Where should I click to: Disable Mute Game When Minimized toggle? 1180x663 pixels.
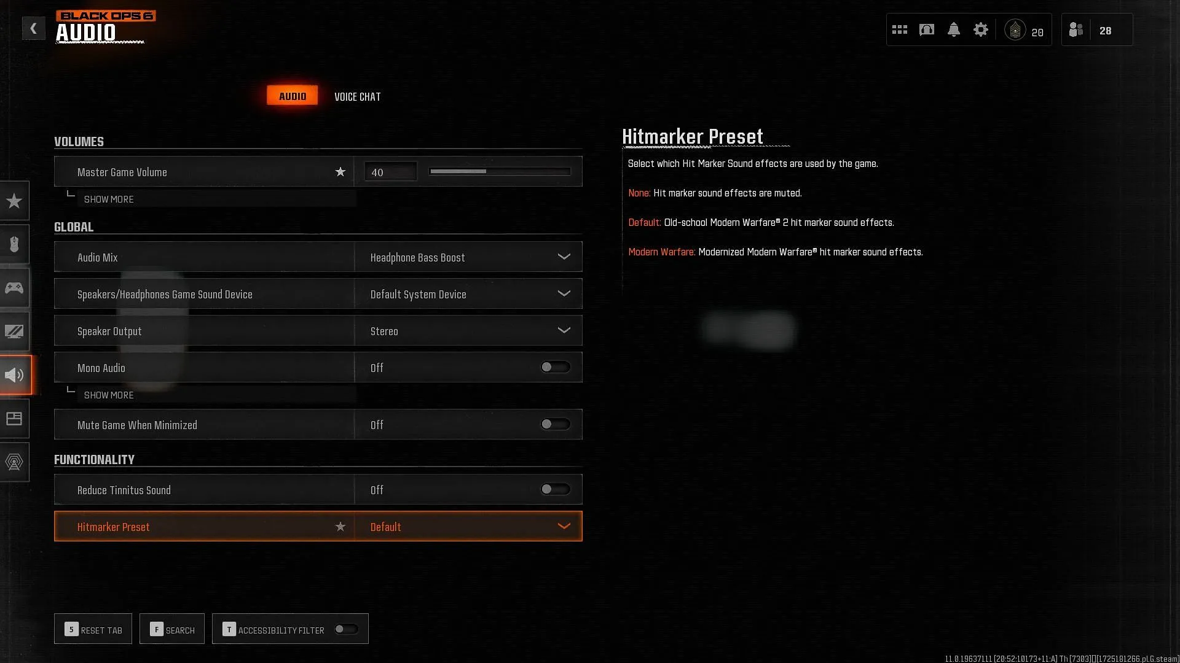554,424
